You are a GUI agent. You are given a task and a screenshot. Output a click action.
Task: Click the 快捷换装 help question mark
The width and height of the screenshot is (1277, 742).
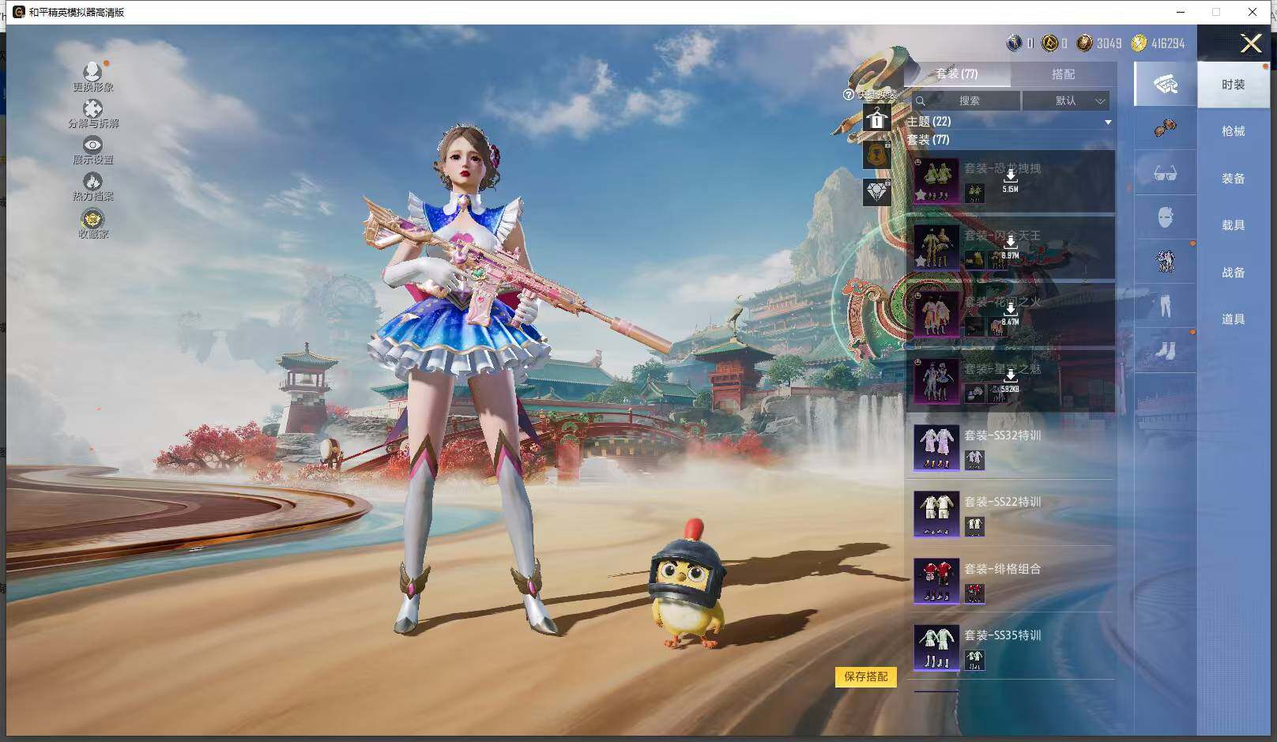[849, 95]
